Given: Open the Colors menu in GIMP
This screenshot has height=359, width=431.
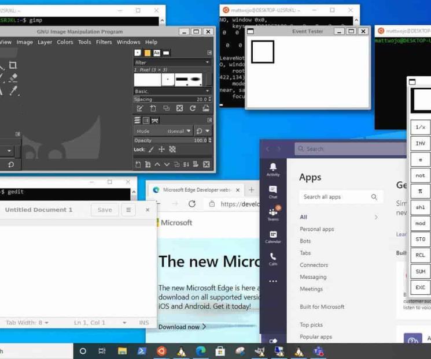Looking at the screenshot, I should tap(65, 42).
